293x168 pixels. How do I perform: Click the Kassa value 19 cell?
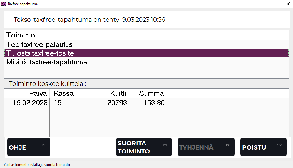click(x=58, y=103)
